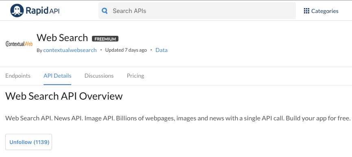
Task: Click the "By" label before author name
Action: (39, 50)
